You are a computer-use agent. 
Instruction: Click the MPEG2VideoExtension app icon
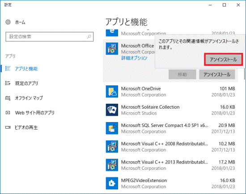click(x=112, y=183)
